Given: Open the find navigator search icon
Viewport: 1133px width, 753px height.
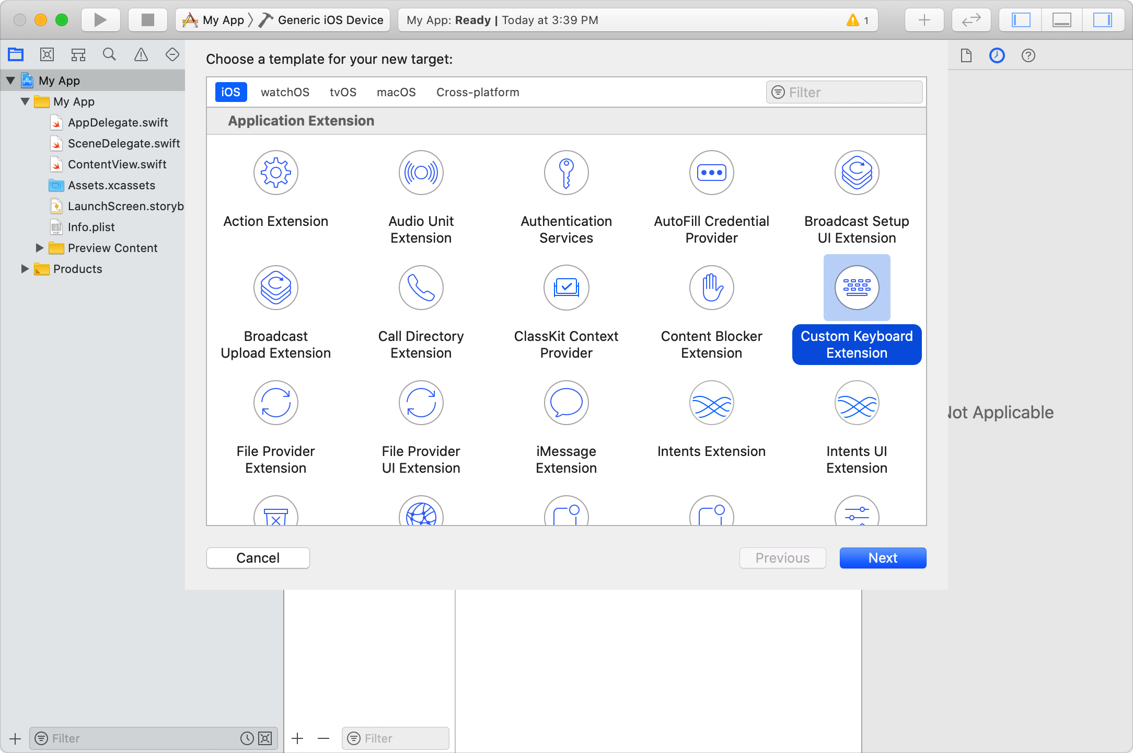Looking at the screenshot, I should point(109,55).
